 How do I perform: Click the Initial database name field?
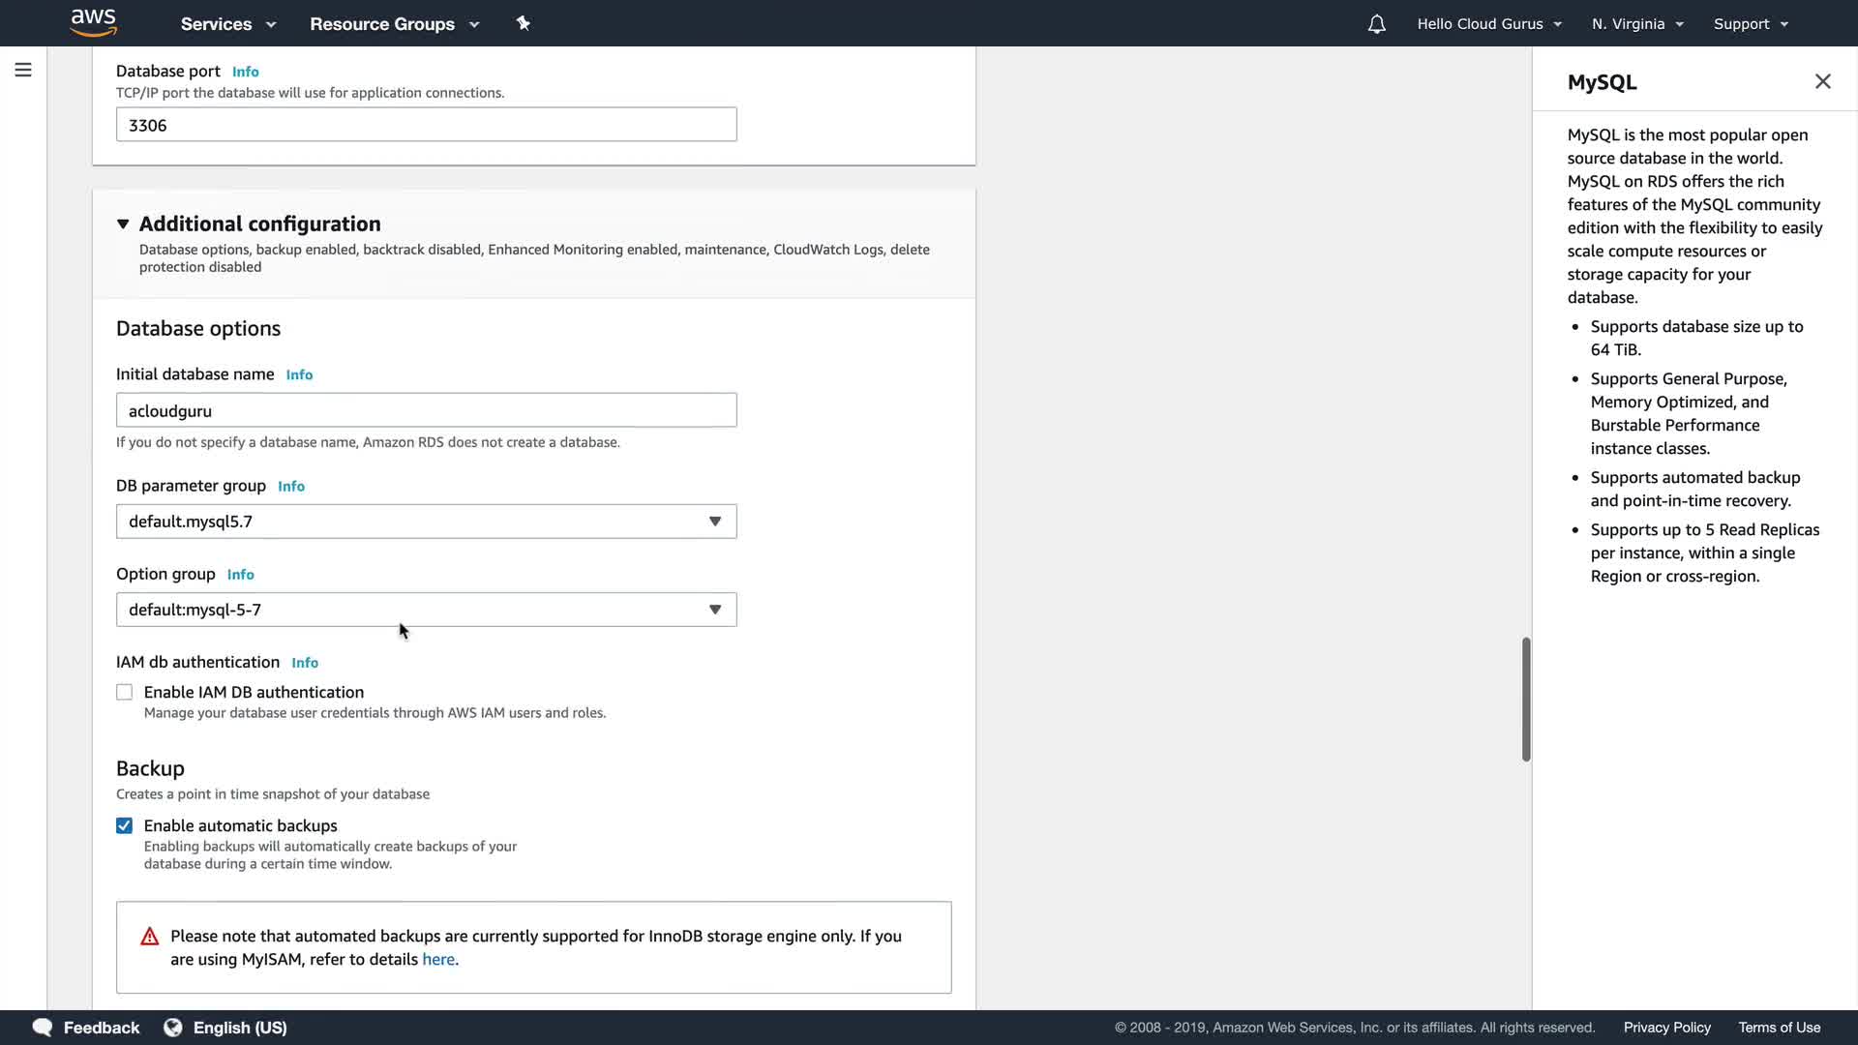pyautogui.click(x=426, y=410)
